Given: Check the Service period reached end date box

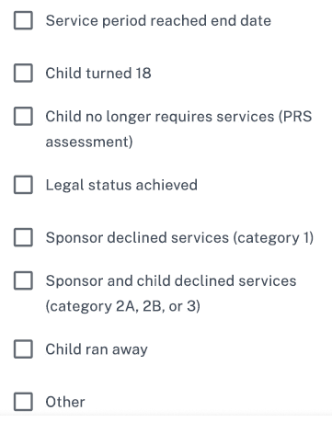Looking at the screenshot, I should 23,20.
